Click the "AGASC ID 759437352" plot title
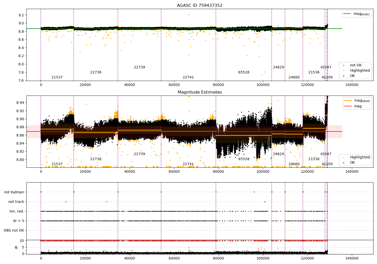The width and height of the screenshot is (377, 264). point(200,5)
